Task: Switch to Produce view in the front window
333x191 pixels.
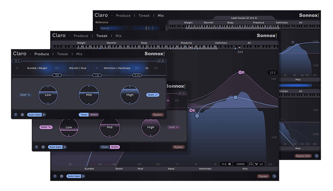Action: tap(42, 54)
